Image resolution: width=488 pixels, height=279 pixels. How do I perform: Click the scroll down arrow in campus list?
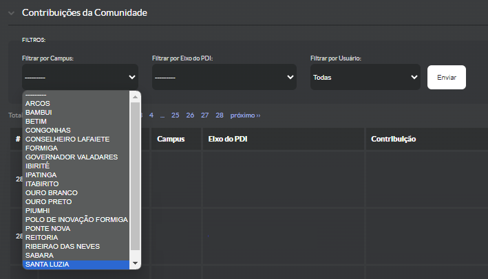pyautogui.click(x=136, y=263)
